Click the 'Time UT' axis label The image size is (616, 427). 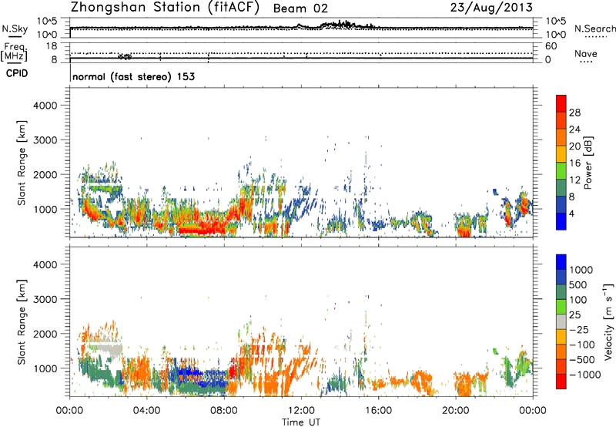coord(301,422)
